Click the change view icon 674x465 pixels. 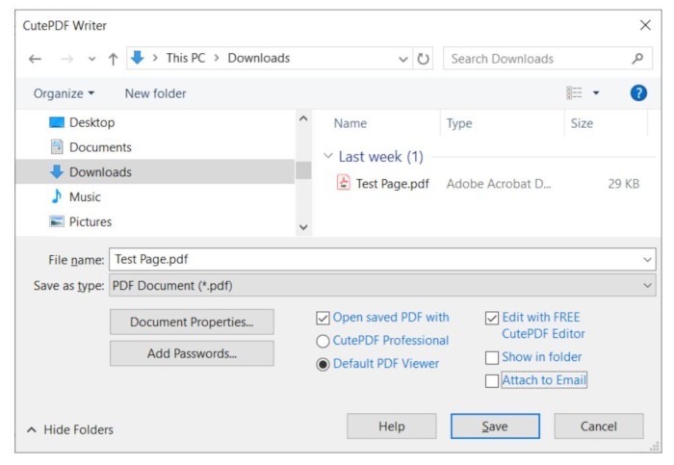click(x=574, y=92)
